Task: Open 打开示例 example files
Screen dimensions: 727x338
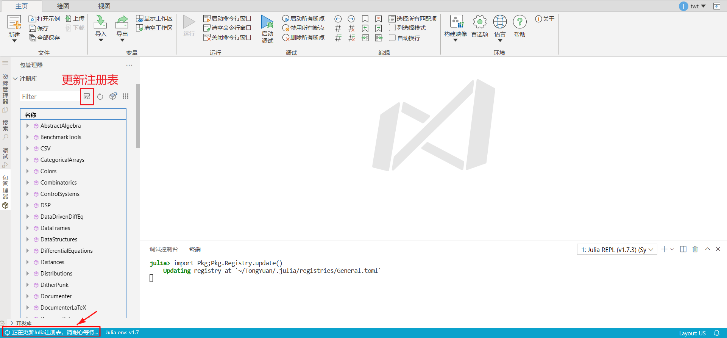Action: tap(44, 19)
